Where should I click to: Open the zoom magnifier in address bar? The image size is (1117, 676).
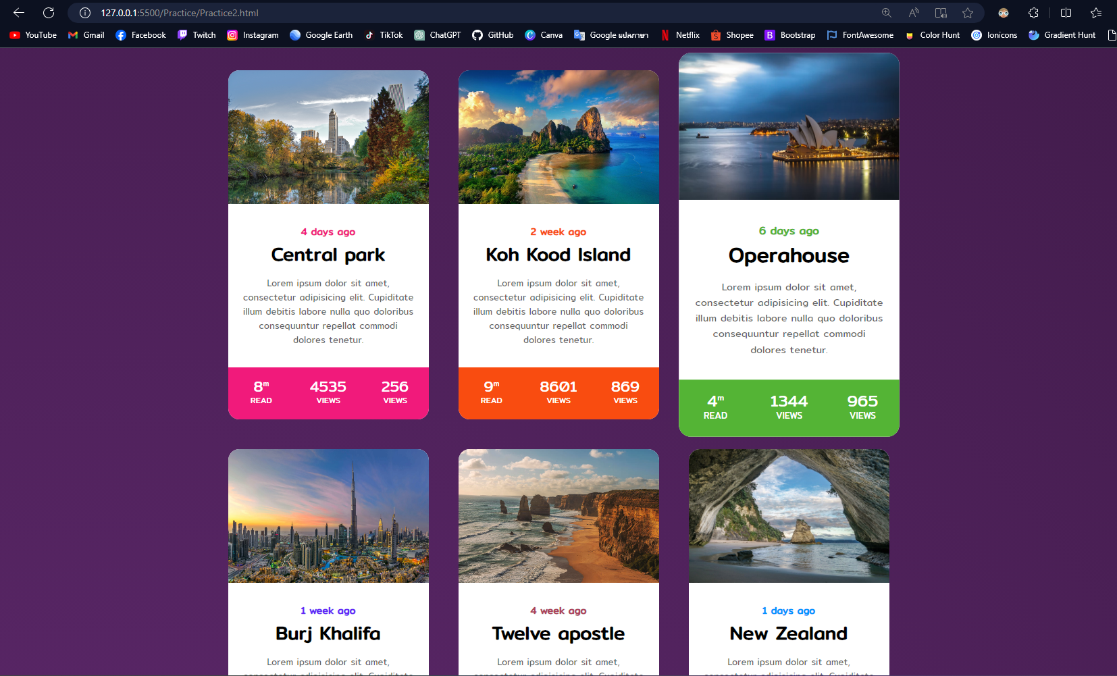point(887,13)
